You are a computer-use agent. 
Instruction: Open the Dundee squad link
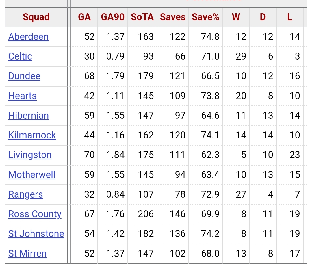point(24,76)
